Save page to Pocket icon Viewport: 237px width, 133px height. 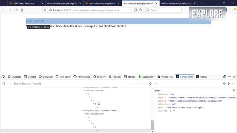point(136,10)
